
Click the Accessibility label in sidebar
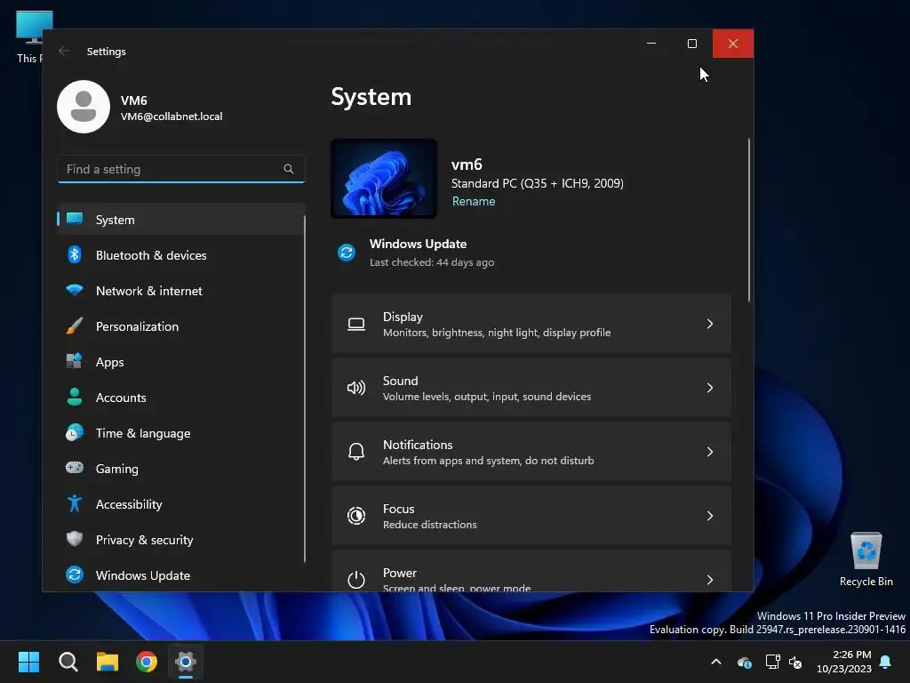pyautogui.click(x=129, y=504)
